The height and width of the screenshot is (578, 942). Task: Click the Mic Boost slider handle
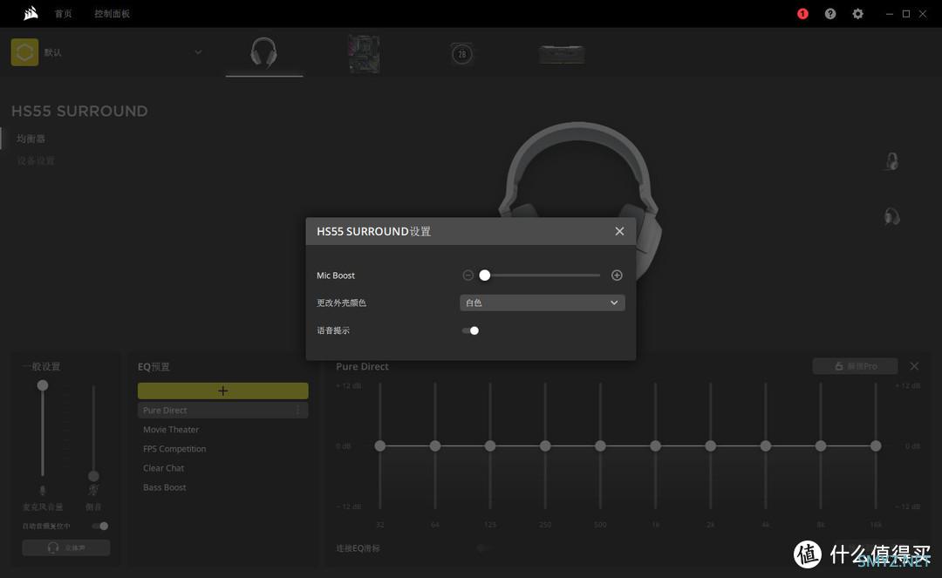[x=485, y=275]
